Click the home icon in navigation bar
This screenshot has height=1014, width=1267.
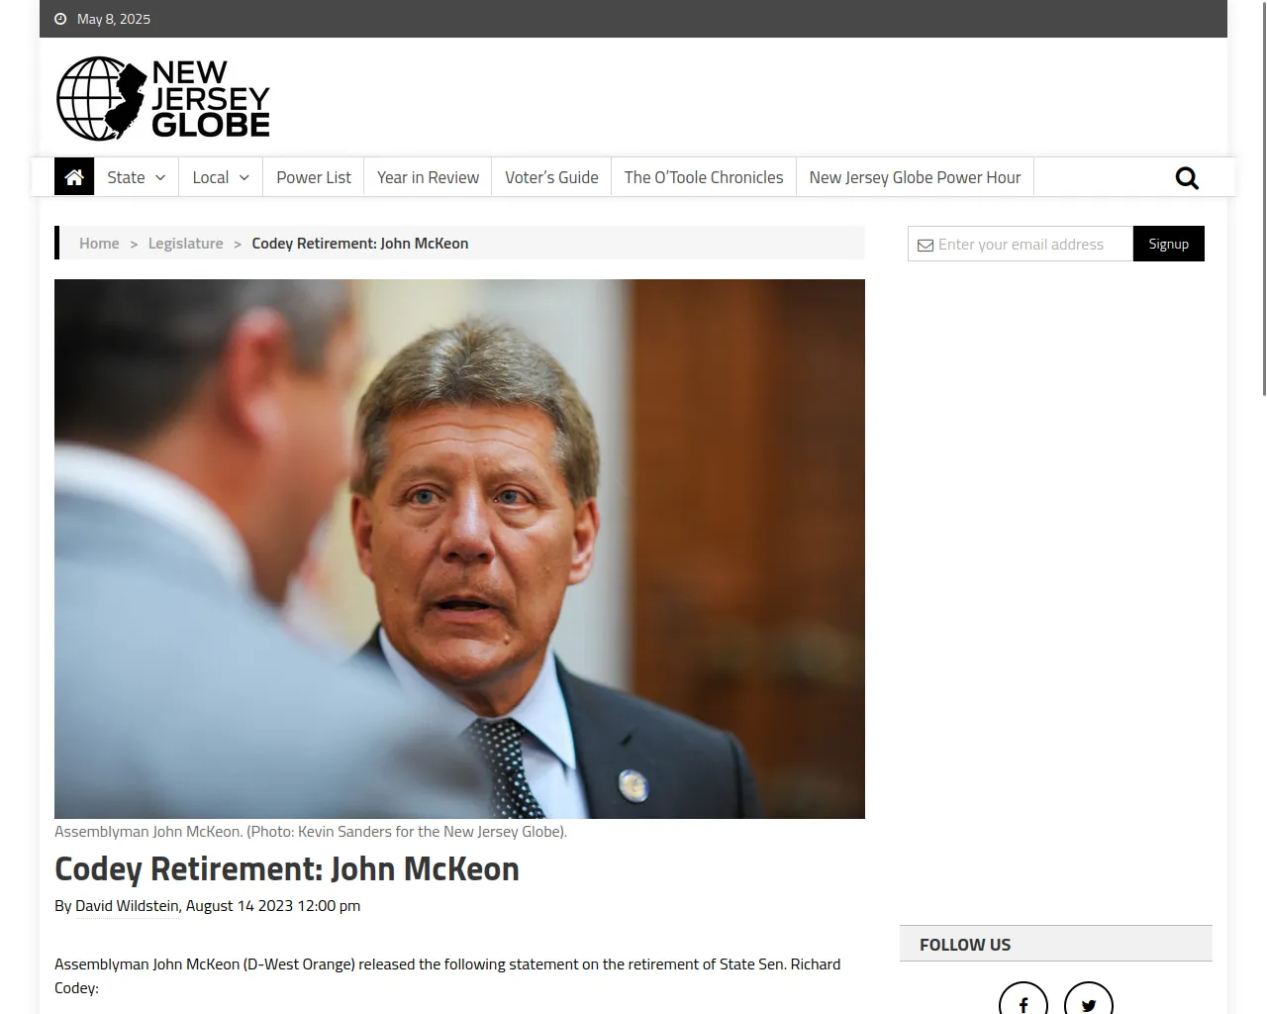coord(74,177)
